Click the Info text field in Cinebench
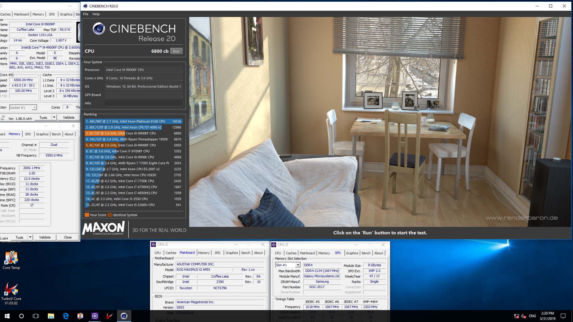Viewport: 573px width, 322px height. pyautogui.click(x=144, y=103)
